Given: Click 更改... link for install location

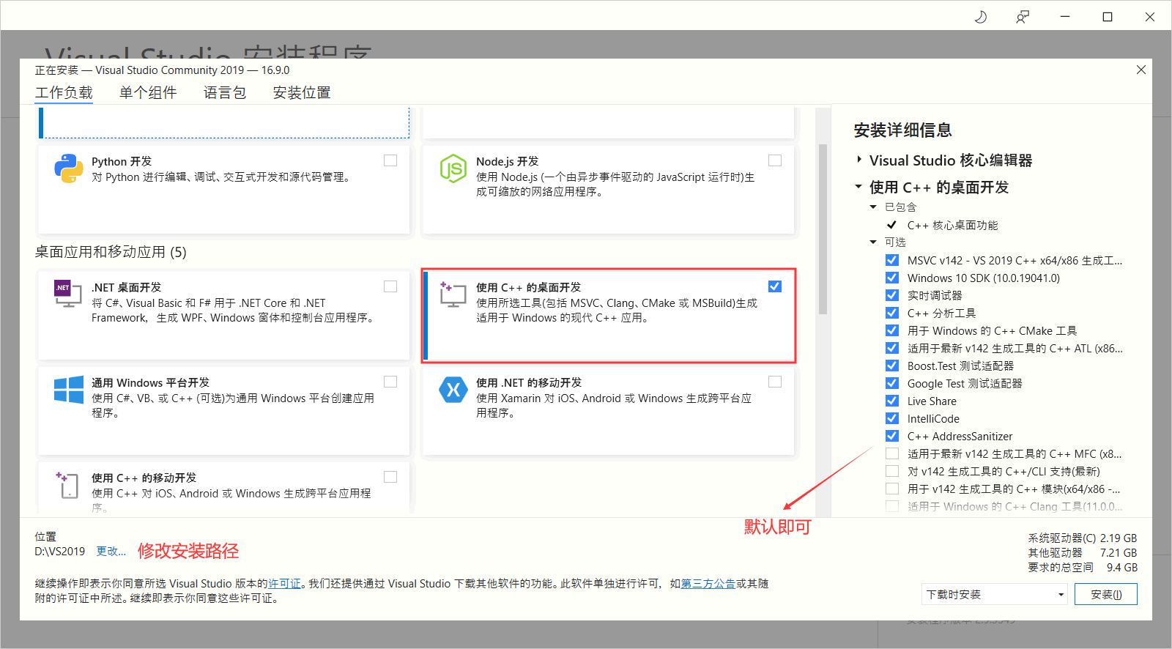Looking at the screenshot, I should coord(111,551).
